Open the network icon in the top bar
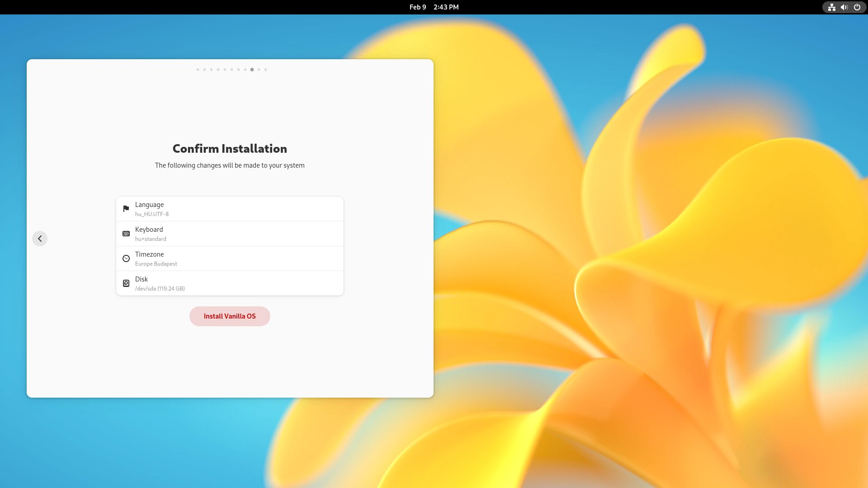Viewport: 868px width, 488px height. pos(831,7)
